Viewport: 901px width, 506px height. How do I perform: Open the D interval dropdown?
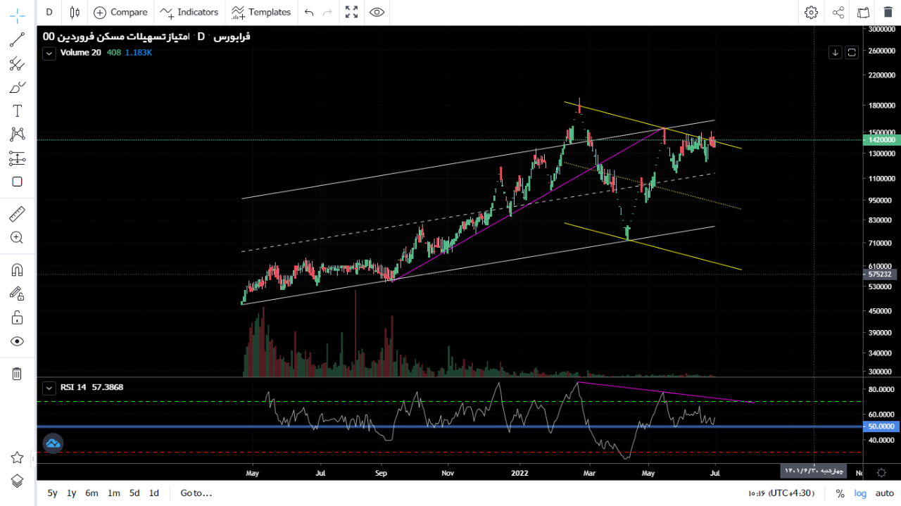[x=49, y=12]
